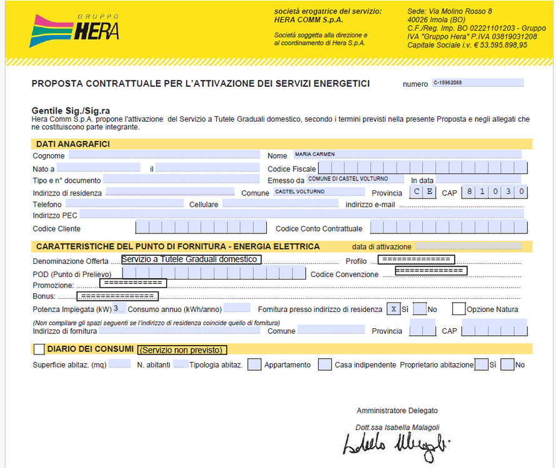This screenshot has height=468, width=556.
Task: Click the Emesso da field
Action: pyautogui.click(x=355, y=179)
